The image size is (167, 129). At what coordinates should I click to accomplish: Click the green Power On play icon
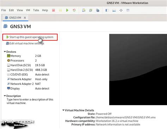tap(67, 10)
